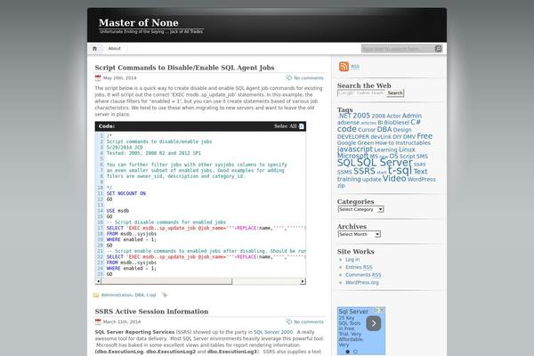Open the Comments RSS link

pos(363,275)
